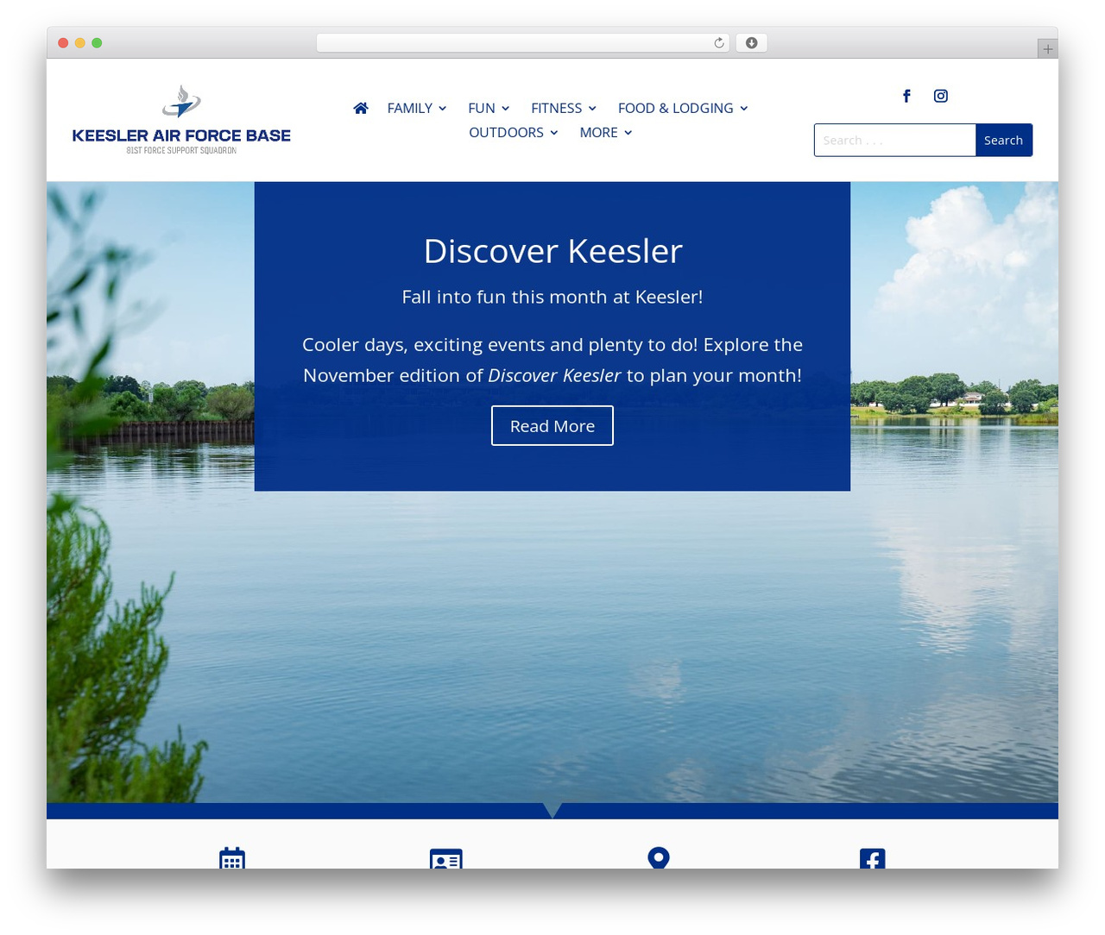Click the map pin location icon

[659, 858]
